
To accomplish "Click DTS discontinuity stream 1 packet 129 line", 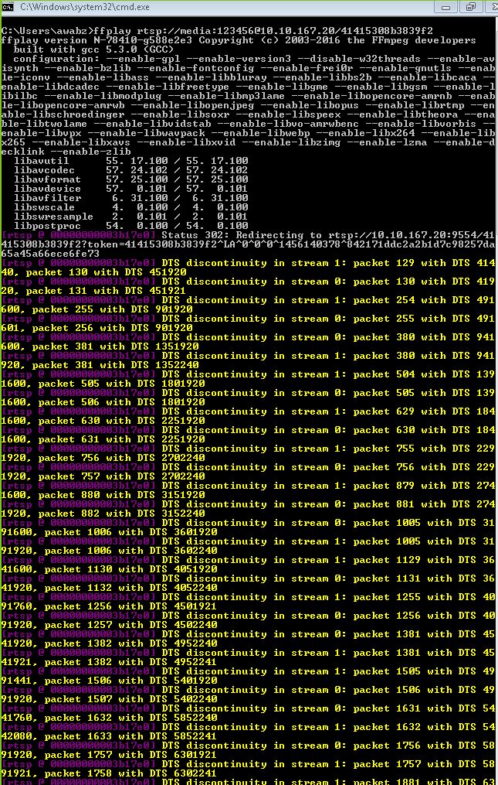I will [248, 263].
